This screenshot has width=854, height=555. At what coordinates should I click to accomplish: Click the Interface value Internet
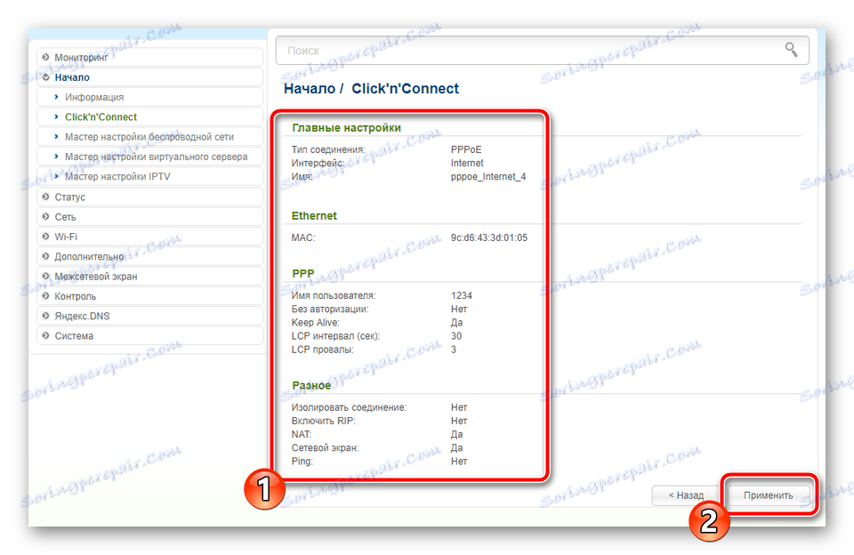click(467, 163)
